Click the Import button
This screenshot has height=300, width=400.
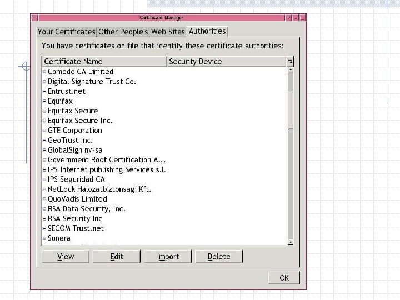click(x=168, y=256)
